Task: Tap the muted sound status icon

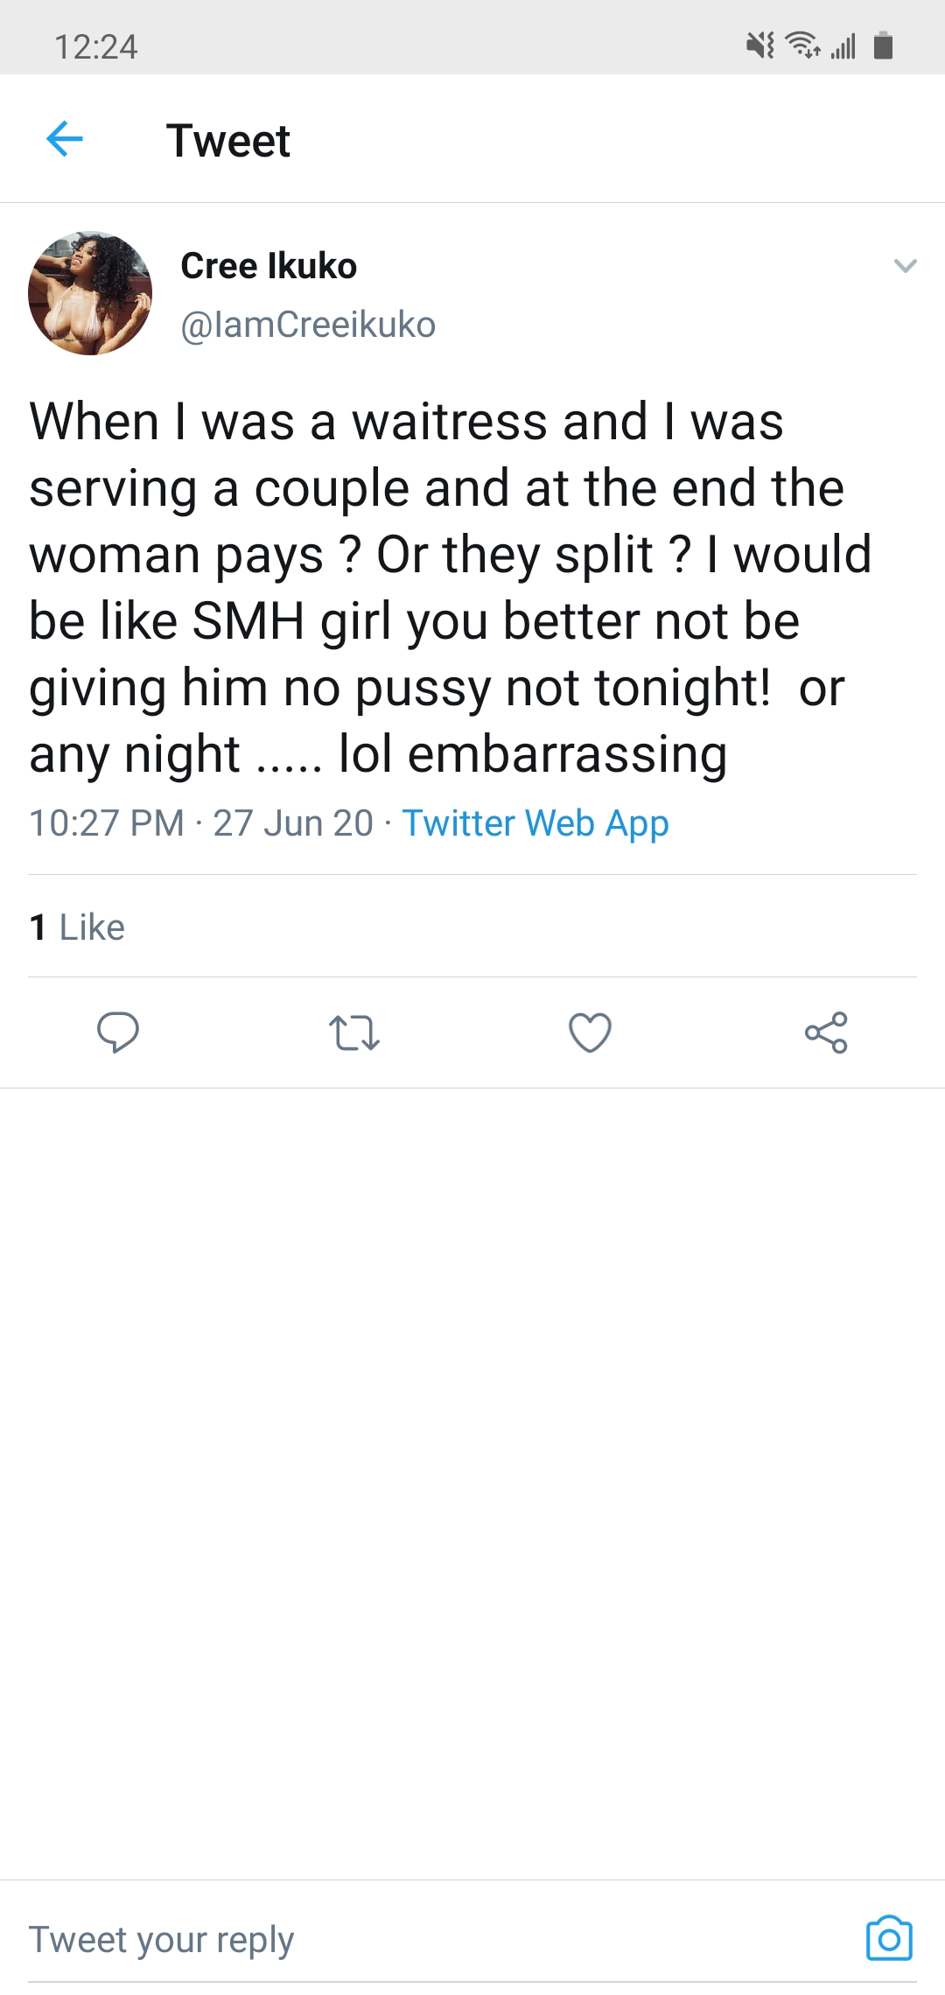Action: click(759, 45)
